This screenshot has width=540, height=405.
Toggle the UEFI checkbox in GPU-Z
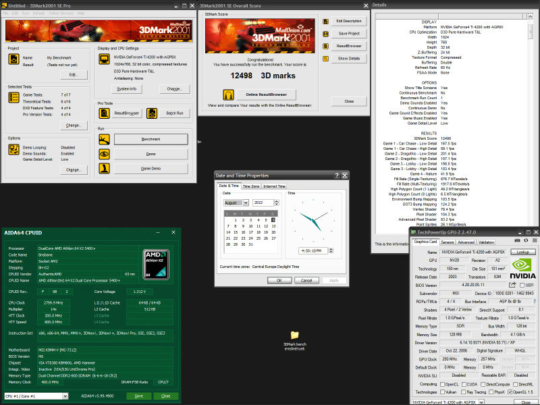click(x=522, y=285)
